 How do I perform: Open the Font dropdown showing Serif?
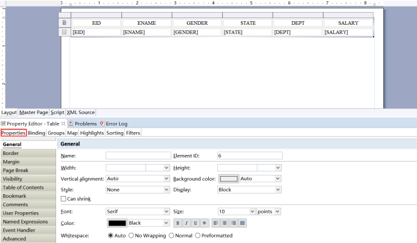(138, 212)
